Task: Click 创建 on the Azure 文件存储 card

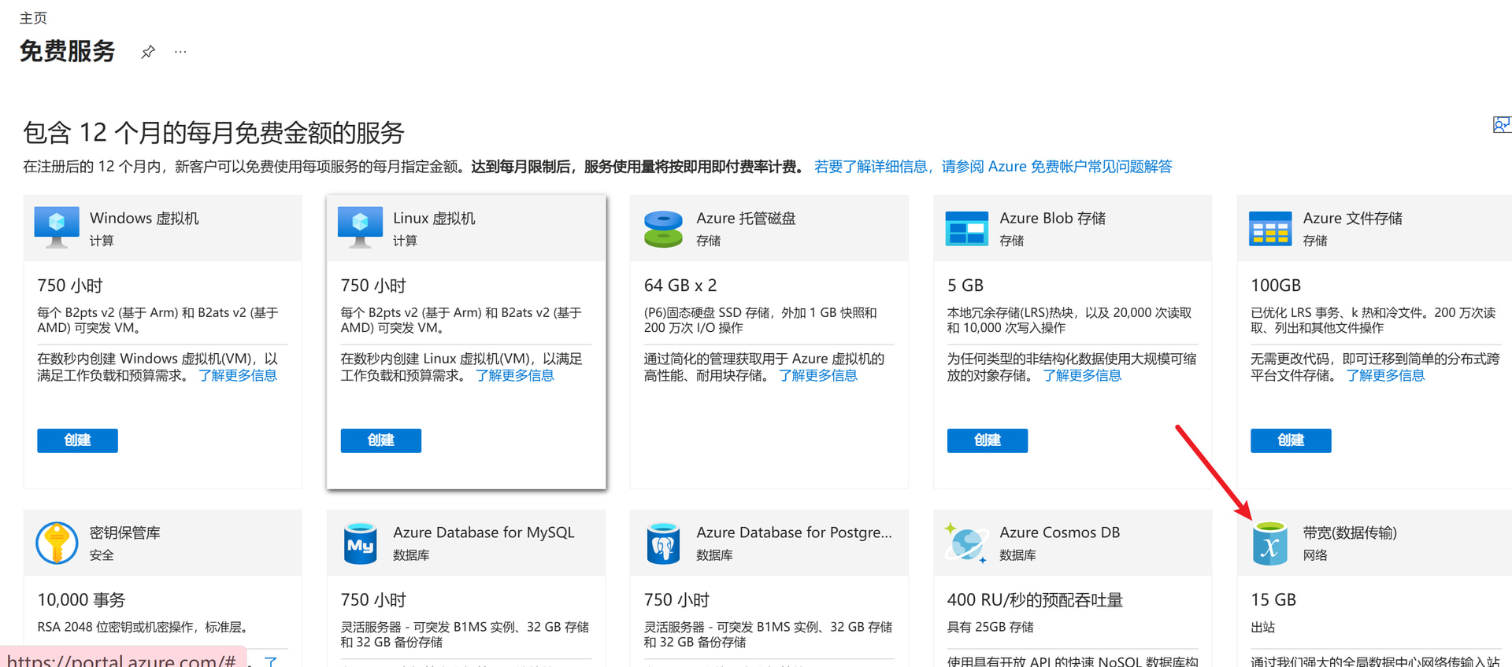Action: (x=1291, y=440)
